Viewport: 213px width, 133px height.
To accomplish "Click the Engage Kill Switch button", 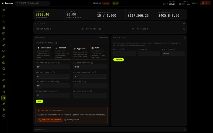I will [50, 120].
